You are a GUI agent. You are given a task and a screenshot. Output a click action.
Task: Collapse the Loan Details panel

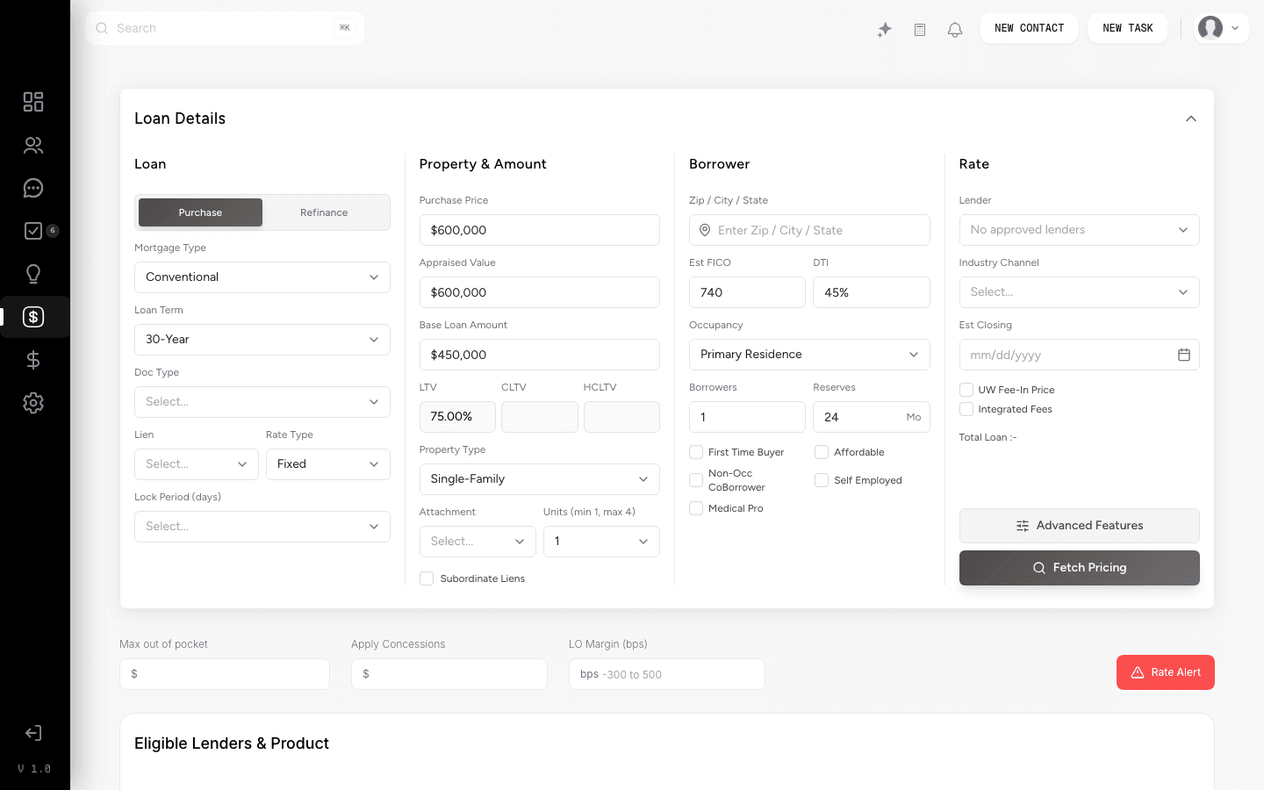pyautogui.click(x=1191, y=118)
